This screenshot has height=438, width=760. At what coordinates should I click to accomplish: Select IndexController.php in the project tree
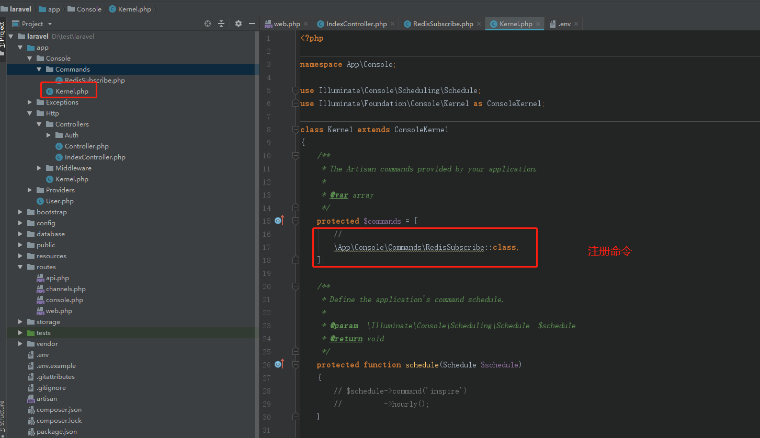tap(95, 157)
